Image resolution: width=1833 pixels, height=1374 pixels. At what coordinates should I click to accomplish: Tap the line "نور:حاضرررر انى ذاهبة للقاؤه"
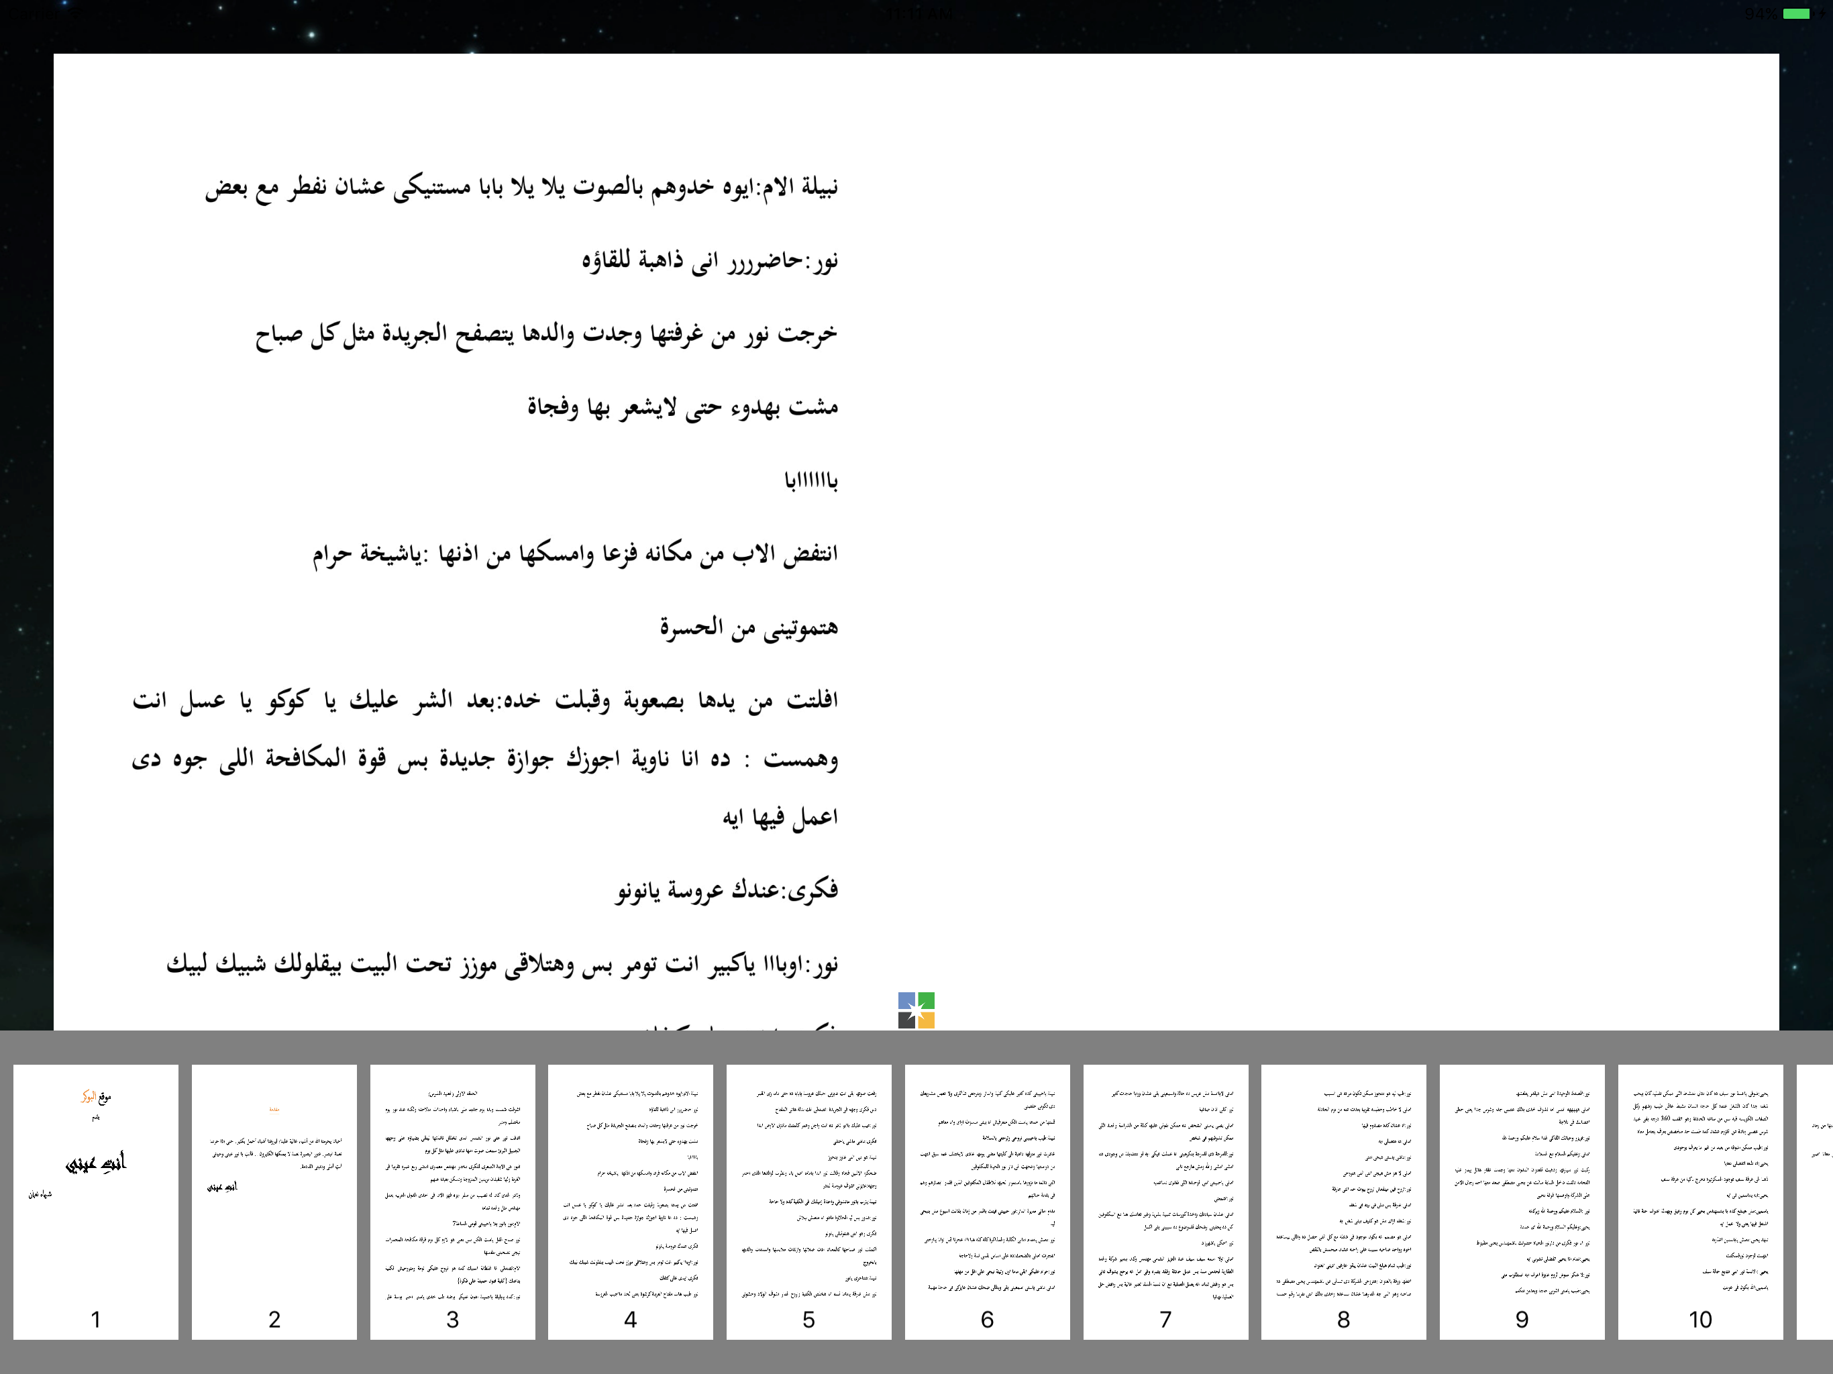click(710, 261)
